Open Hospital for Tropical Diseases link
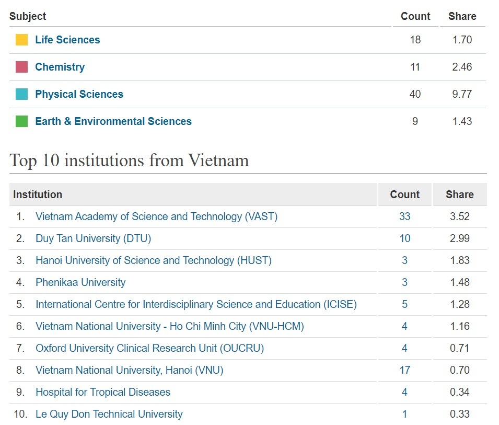The height and width of the screenshot is (425, 499). tap(103, 392)
